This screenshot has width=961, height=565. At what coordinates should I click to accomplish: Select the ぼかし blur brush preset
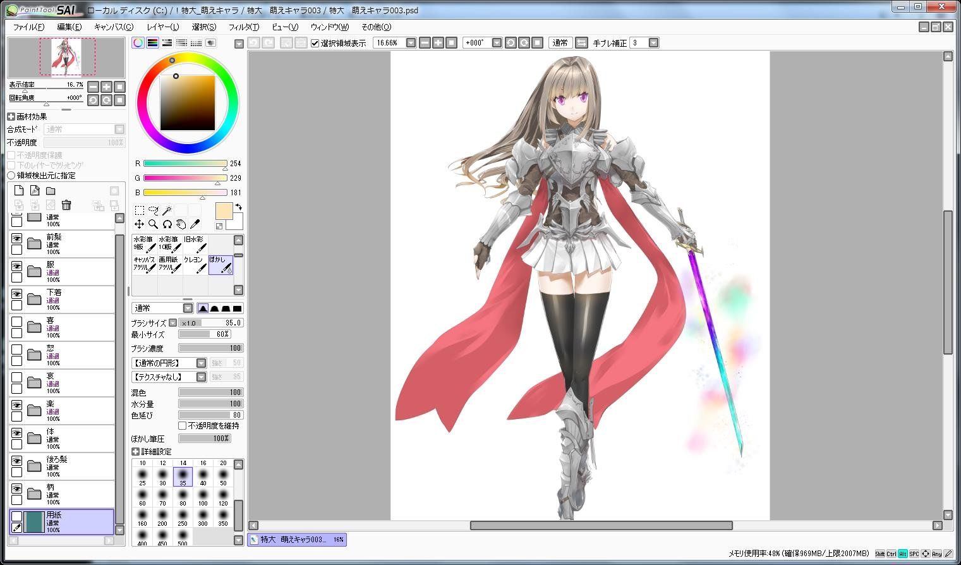click(221, 264)
